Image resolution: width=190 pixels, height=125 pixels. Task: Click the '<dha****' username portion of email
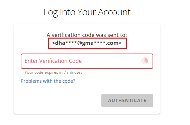(x=64, y=43)
